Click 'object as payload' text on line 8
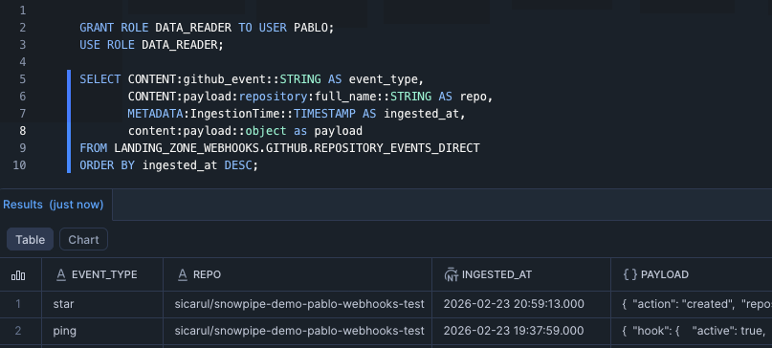The height and width of the screenshot is (348, 772). click(x=304, y=131)
